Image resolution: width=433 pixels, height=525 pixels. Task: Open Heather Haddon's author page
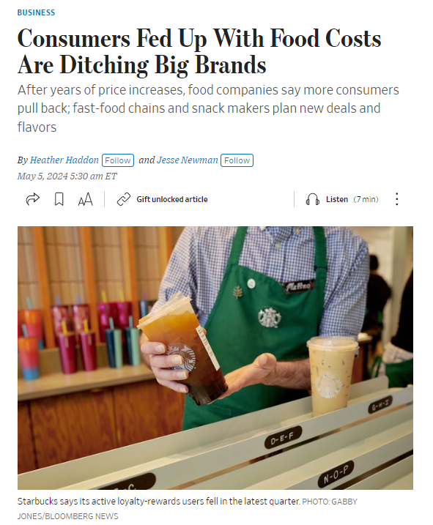click(64, 160)
